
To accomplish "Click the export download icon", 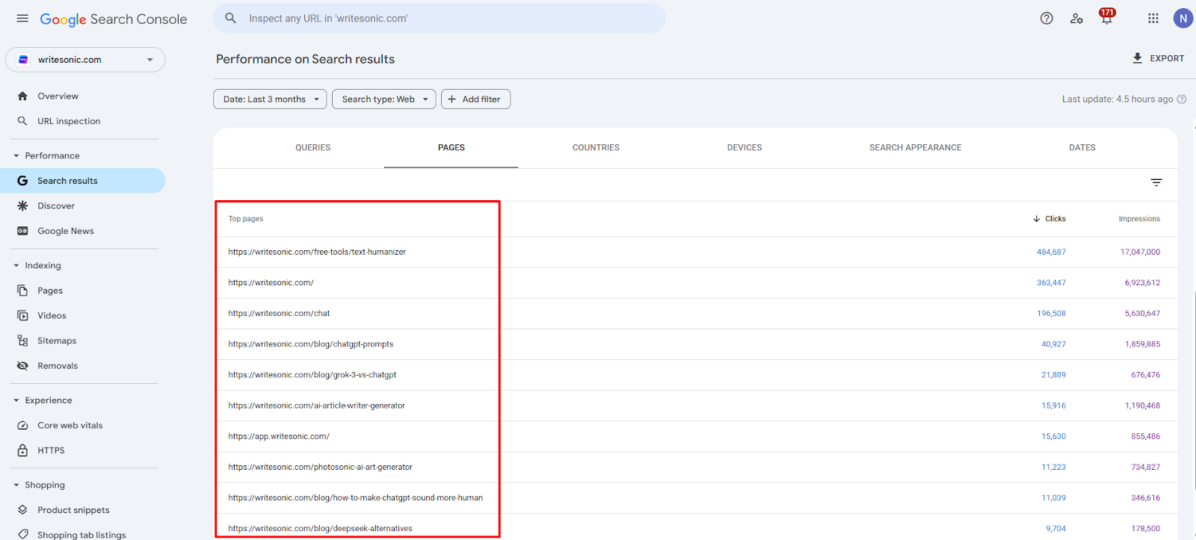I will tap(1137, 58).
